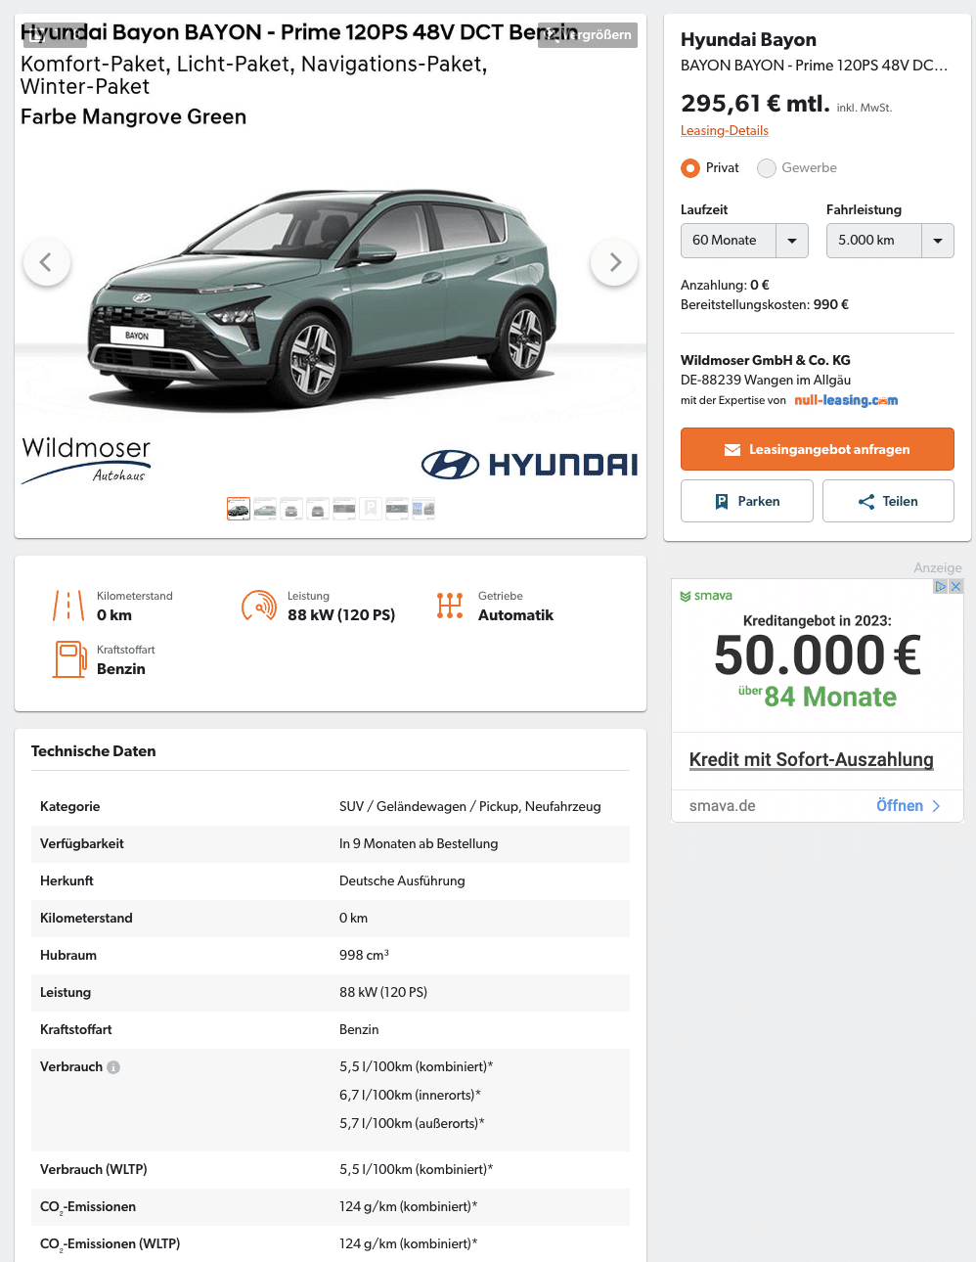The image size is (976, 1262).
Task: Click the share icon on Teilen
Action: [866, 502]
